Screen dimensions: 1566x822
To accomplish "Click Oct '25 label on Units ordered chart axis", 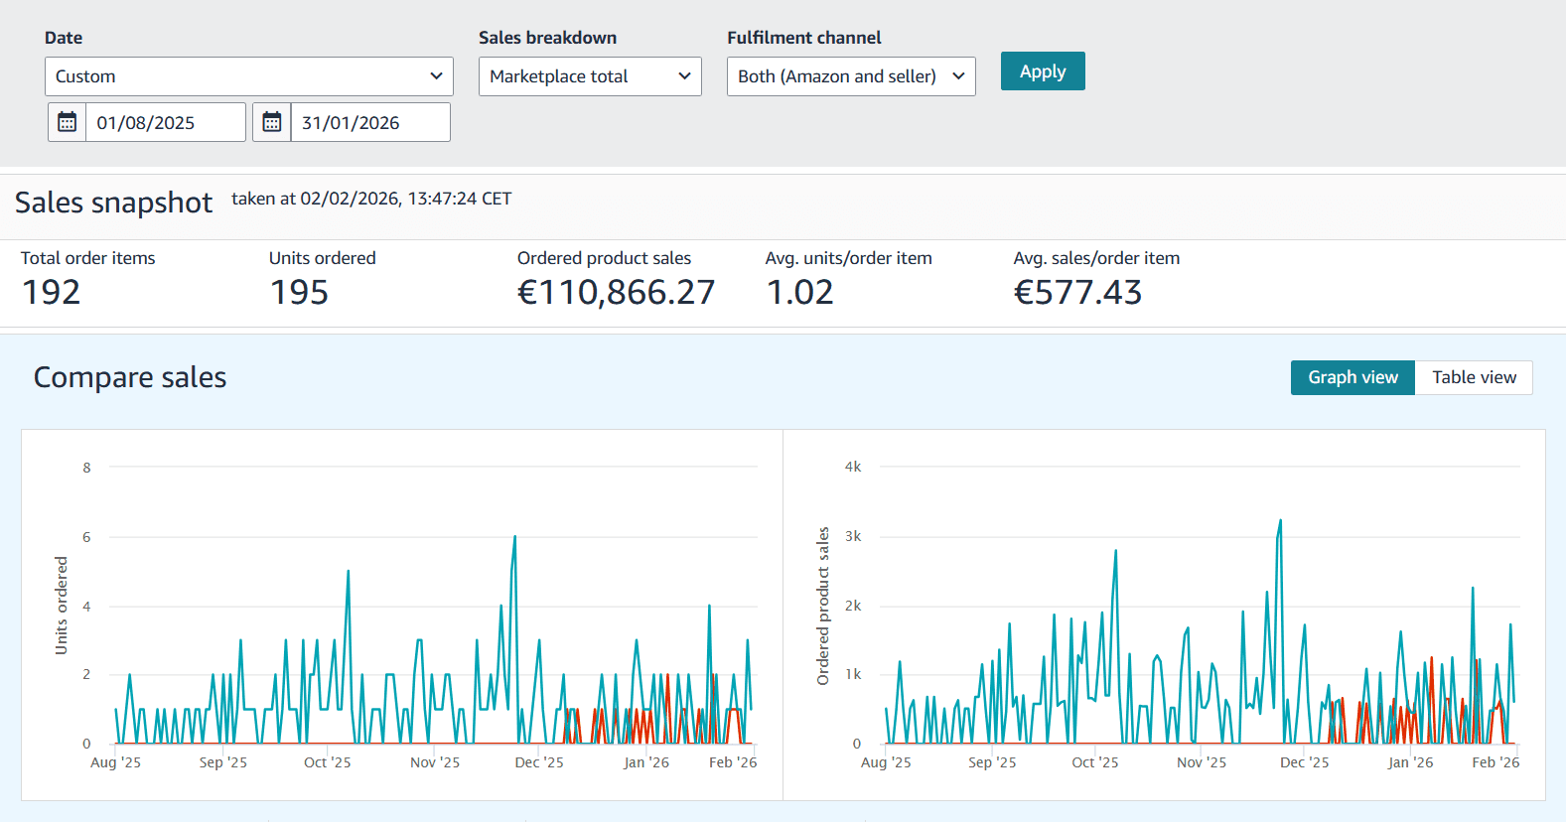I will 327,762.
